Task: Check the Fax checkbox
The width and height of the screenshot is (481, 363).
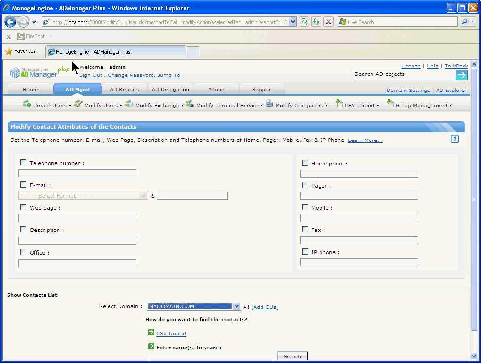Action: tap(305, 229)
